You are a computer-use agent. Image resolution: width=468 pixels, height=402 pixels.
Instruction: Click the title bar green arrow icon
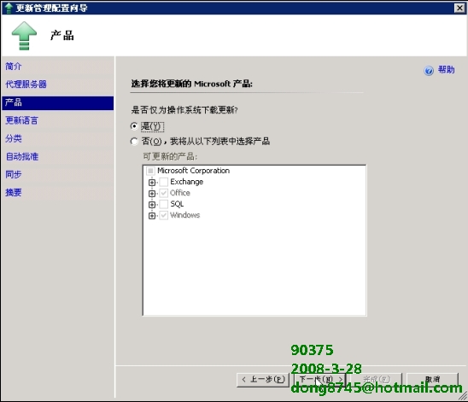tap(9, 8)
